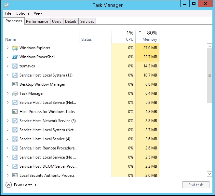
Task: Click the Service Host: DCOM Server Proc gear icon
Action: (15, 166)
